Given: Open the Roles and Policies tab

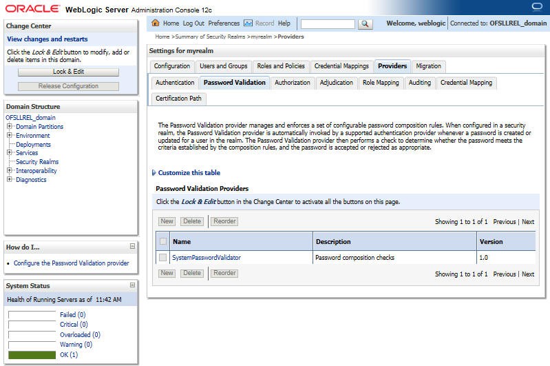Looking at the screenshot, I should click(281, 66).
